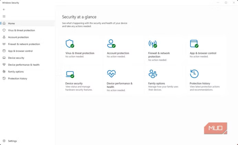
Task: Open Device security in the sidebar
Action: pos(28,58)
